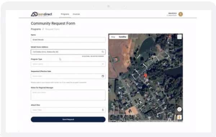This screenshot has width=216, height=137.
Task: Click the search icon in address field
Action: point(103,52)
